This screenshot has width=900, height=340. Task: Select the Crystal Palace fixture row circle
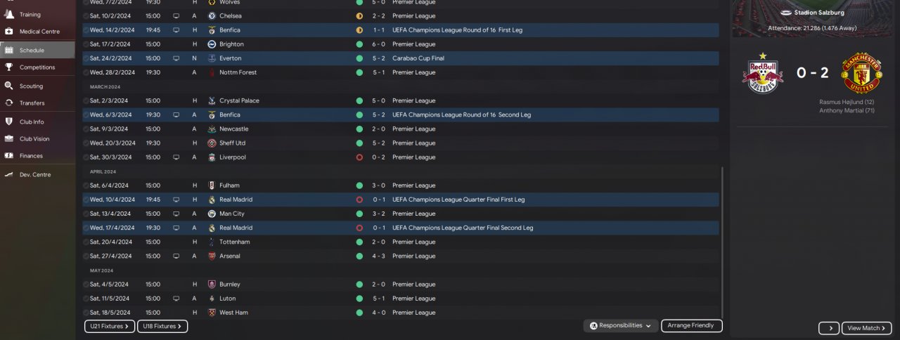tap(86, 101)
